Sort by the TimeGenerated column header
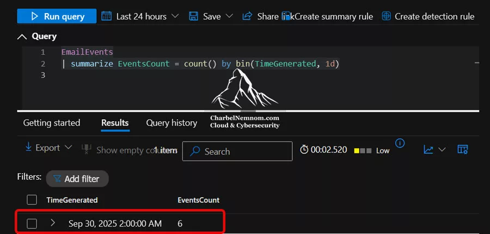The image size is (490, 234). tap(72, 200)
